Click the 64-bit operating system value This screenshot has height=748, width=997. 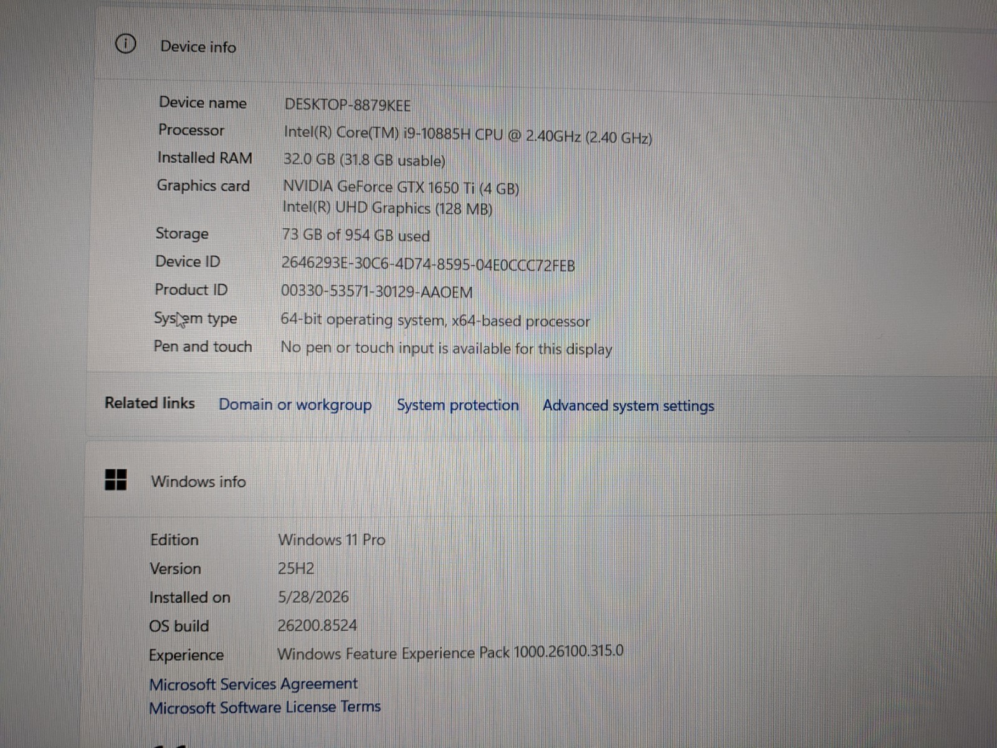click(435, 320)
